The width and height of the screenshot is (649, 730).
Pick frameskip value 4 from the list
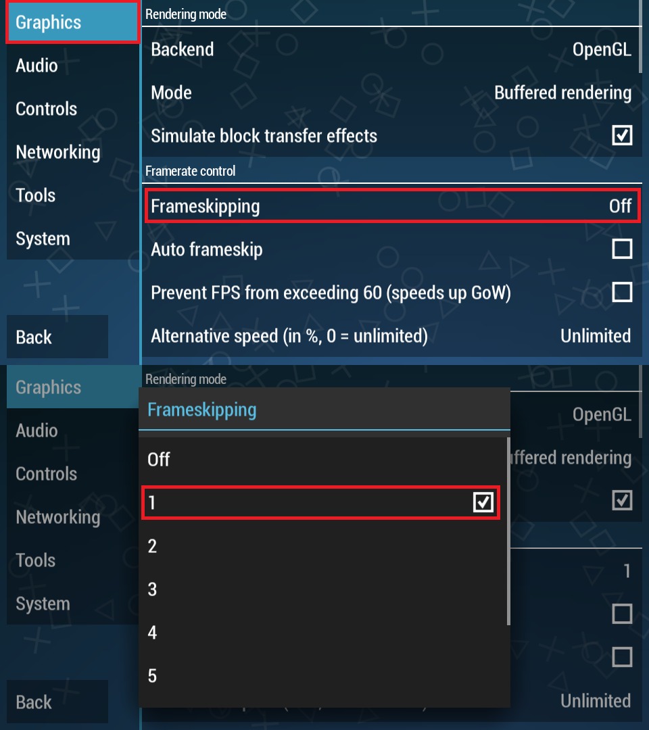pos(321,633)
